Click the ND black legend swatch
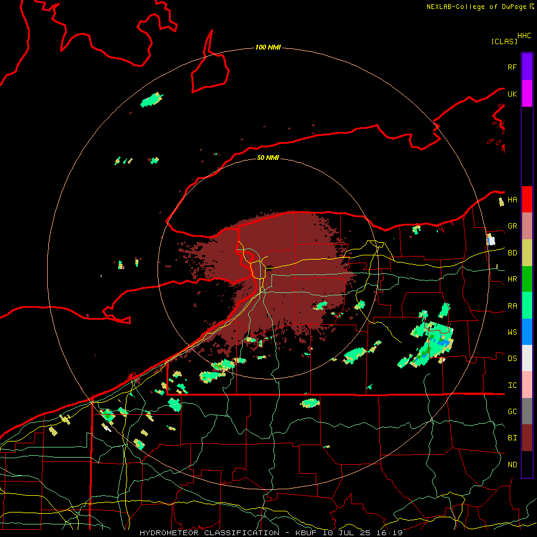The width and height of the screenshot is (537, 537). coord(527,464)
